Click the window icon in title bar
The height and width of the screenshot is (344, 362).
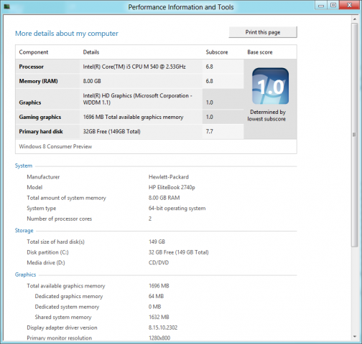pyautogui.click(x=6, y=6)
